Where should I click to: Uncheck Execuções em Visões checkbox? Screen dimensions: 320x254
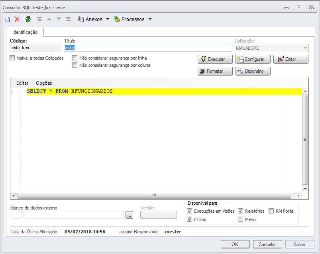pos(189,211)
